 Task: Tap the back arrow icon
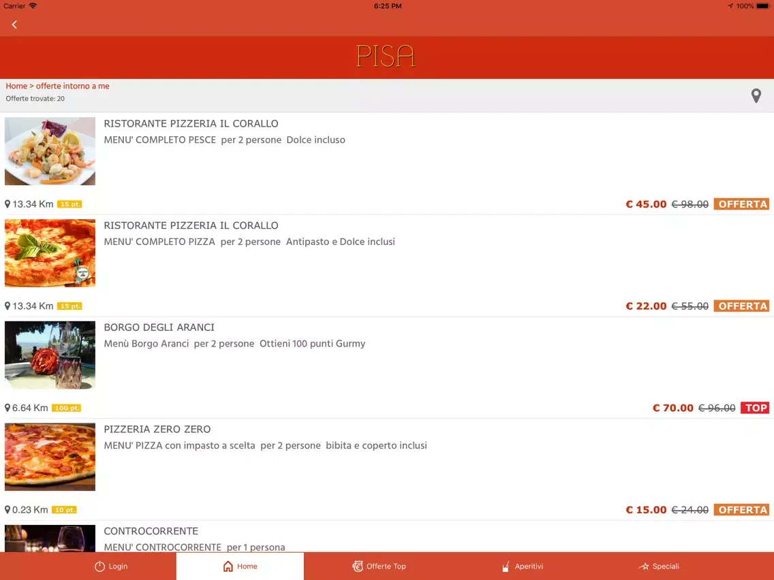[14, 25]
